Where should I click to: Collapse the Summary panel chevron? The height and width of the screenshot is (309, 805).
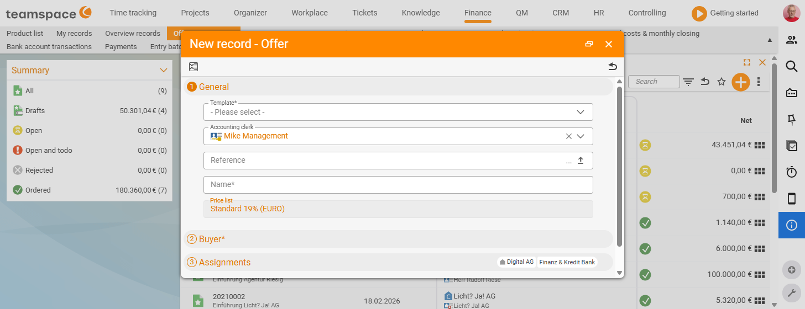pyautogui.click(x=163, y=70)
